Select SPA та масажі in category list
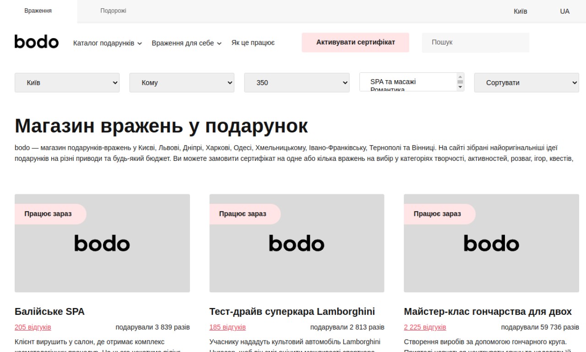Screen dimensions: 586x352 click(x=393, y=82)
